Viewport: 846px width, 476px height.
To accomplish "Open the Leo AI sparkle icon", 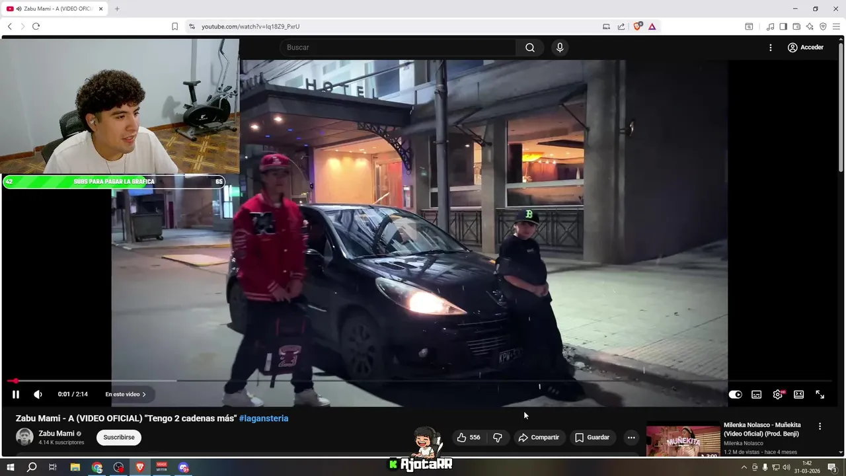I will (810, 26).
